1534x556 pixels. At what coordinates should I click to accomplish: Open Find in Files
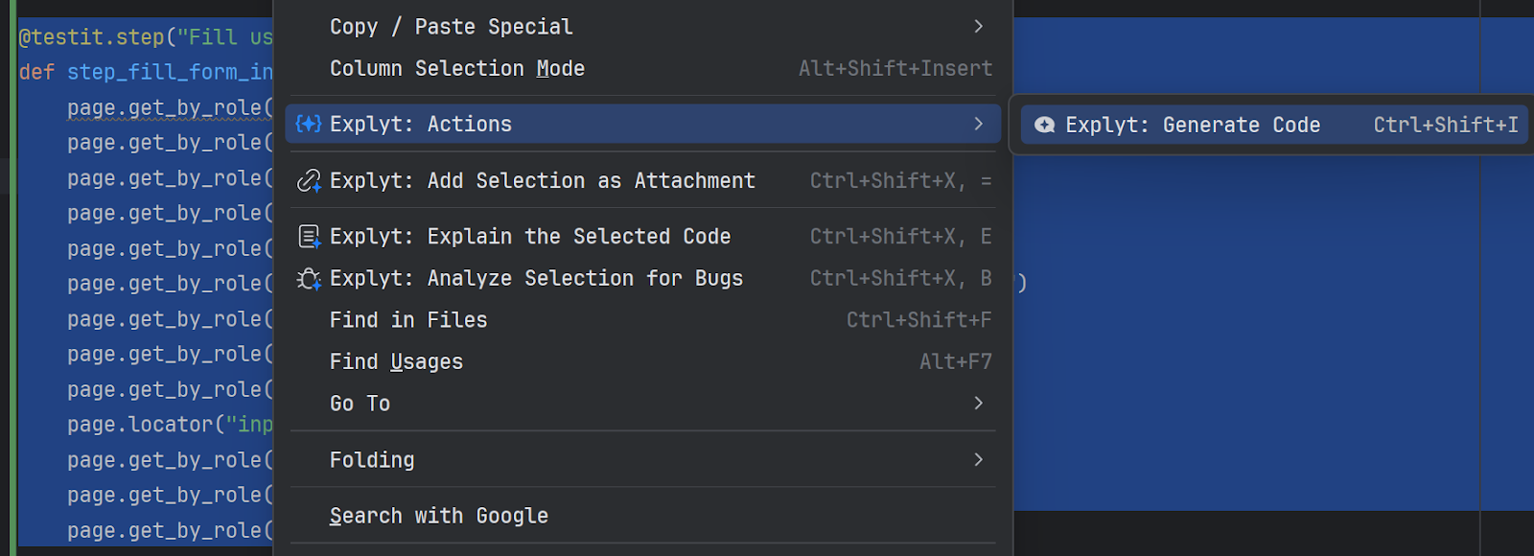(408, 320)
